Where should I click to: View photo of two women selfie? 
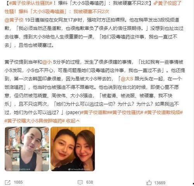[x=73, y=149]
